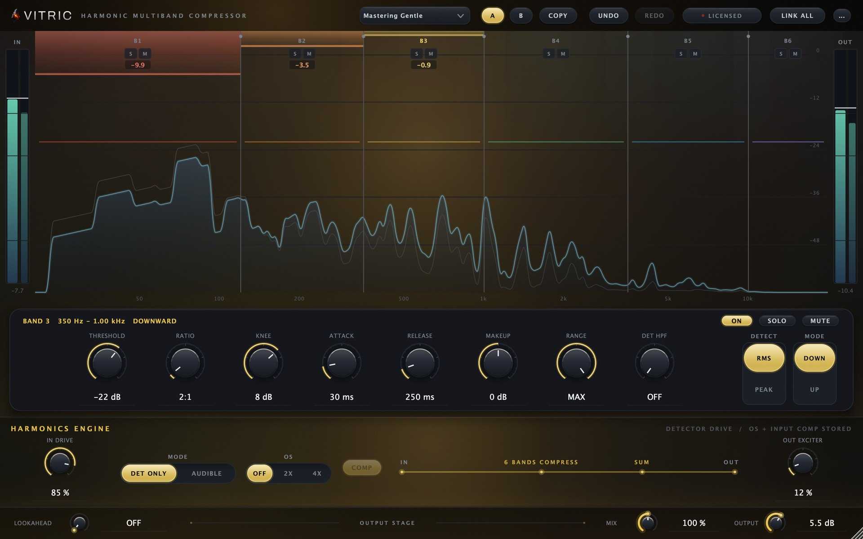Select the B6 band label

coord(788,41)
